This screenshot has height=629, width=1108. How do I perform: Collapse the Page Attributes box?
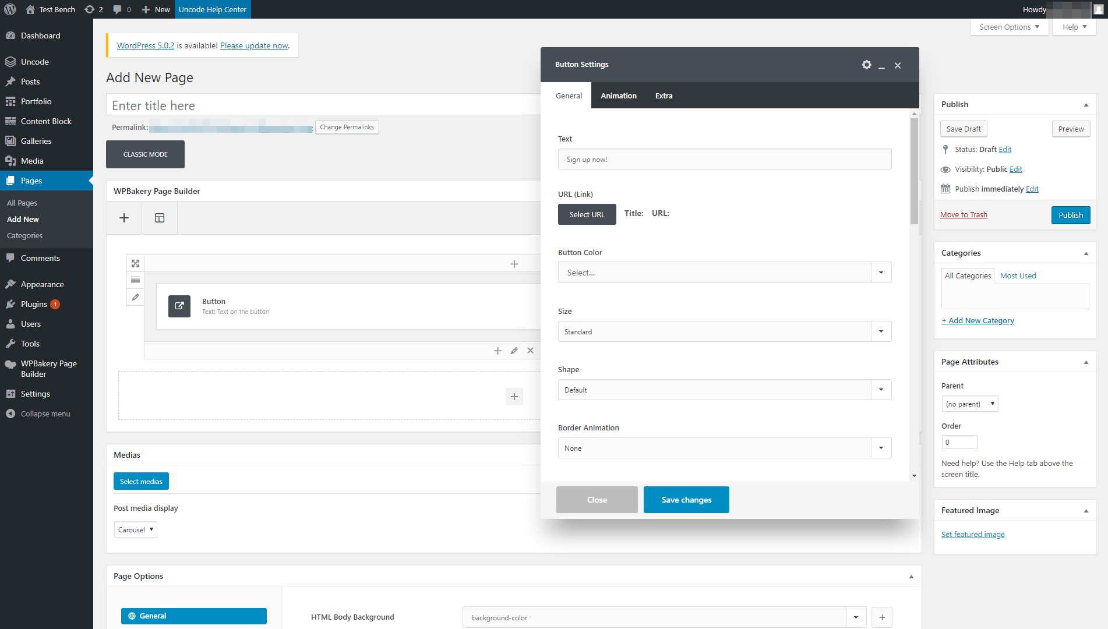tap(1086, 362)
